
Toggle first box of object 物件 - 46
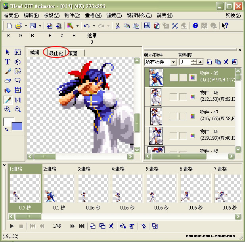(x=173, y=136)
